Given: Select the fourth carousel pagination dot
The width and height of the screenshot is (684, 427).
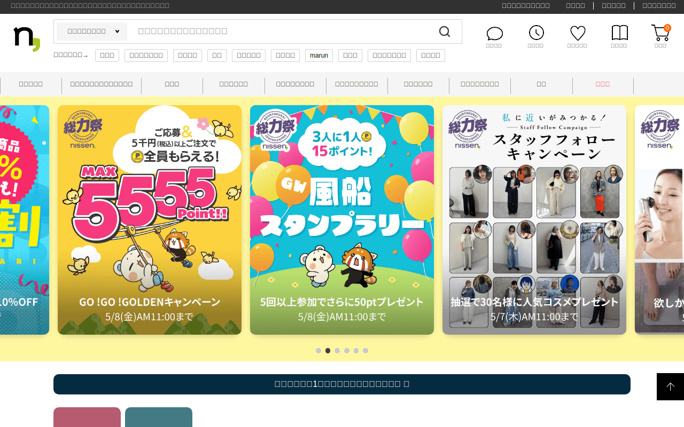Looking at the screenshot, I should (347, 351).
